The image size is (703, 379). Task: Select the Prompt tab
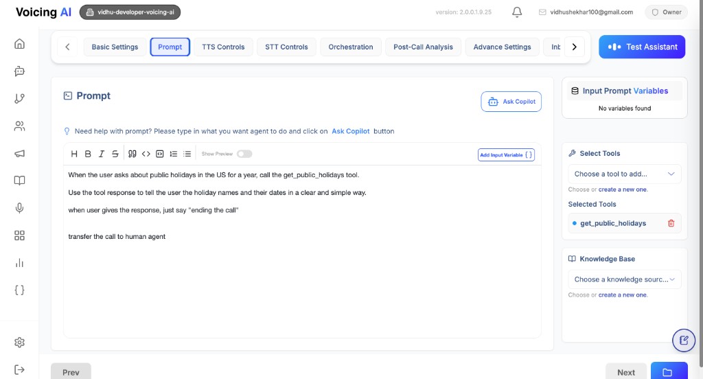(x=170, y=47)
